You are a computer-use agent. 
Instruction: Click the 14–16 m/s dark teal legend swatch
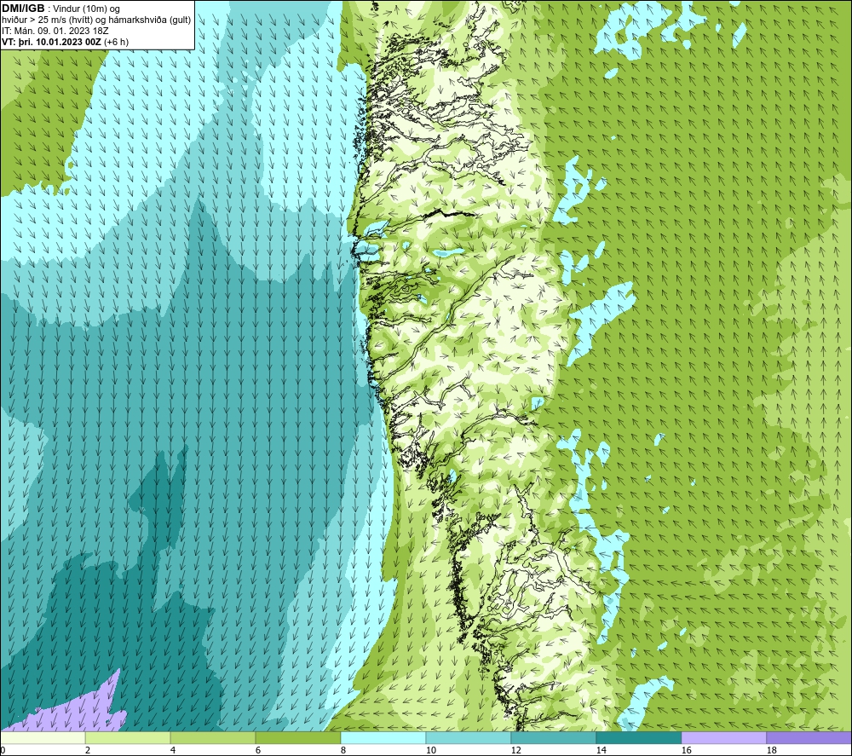click(x=638, y=737)
